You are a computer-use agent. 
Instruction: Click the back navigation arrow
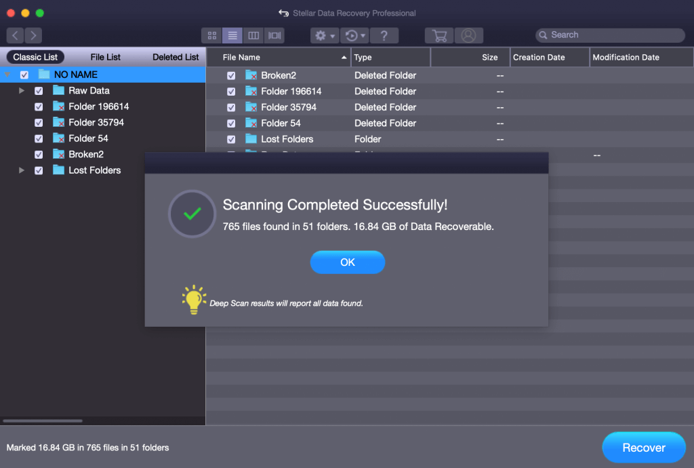click(16, 35)
